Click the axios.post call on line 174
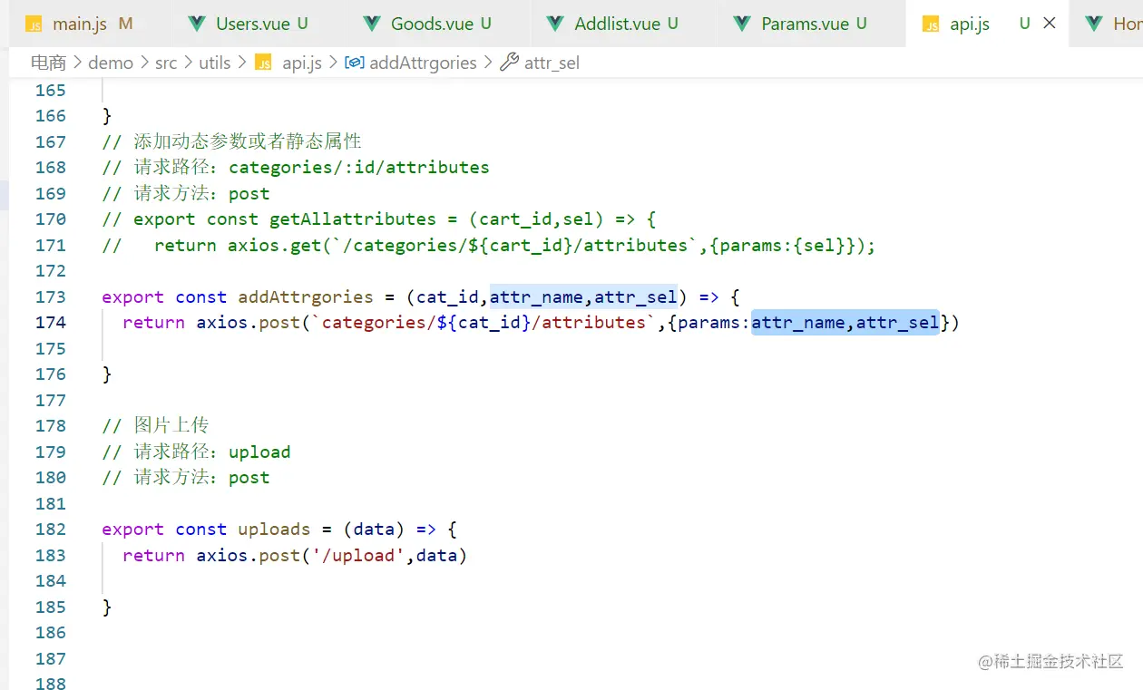 click(x=249, y=322)
